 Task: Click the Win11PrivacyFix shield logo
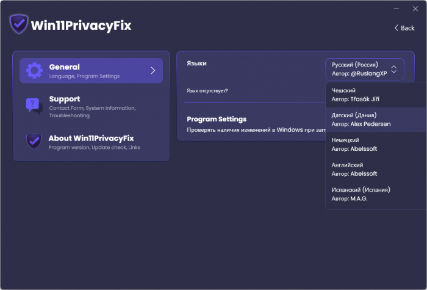point(20,24)
